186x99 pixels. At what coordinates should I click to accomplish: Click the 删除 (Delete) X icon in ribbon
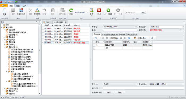[30, 10]
